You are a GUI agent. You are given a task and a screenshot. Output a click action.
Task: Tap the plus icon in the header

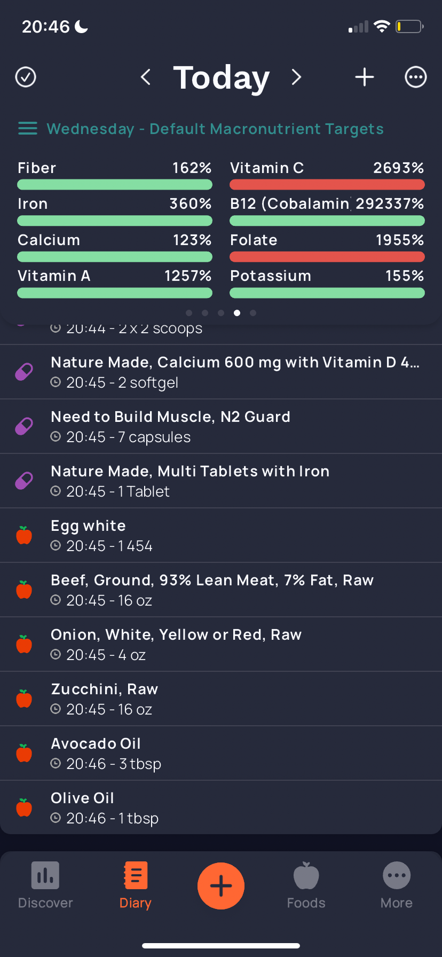365,77
